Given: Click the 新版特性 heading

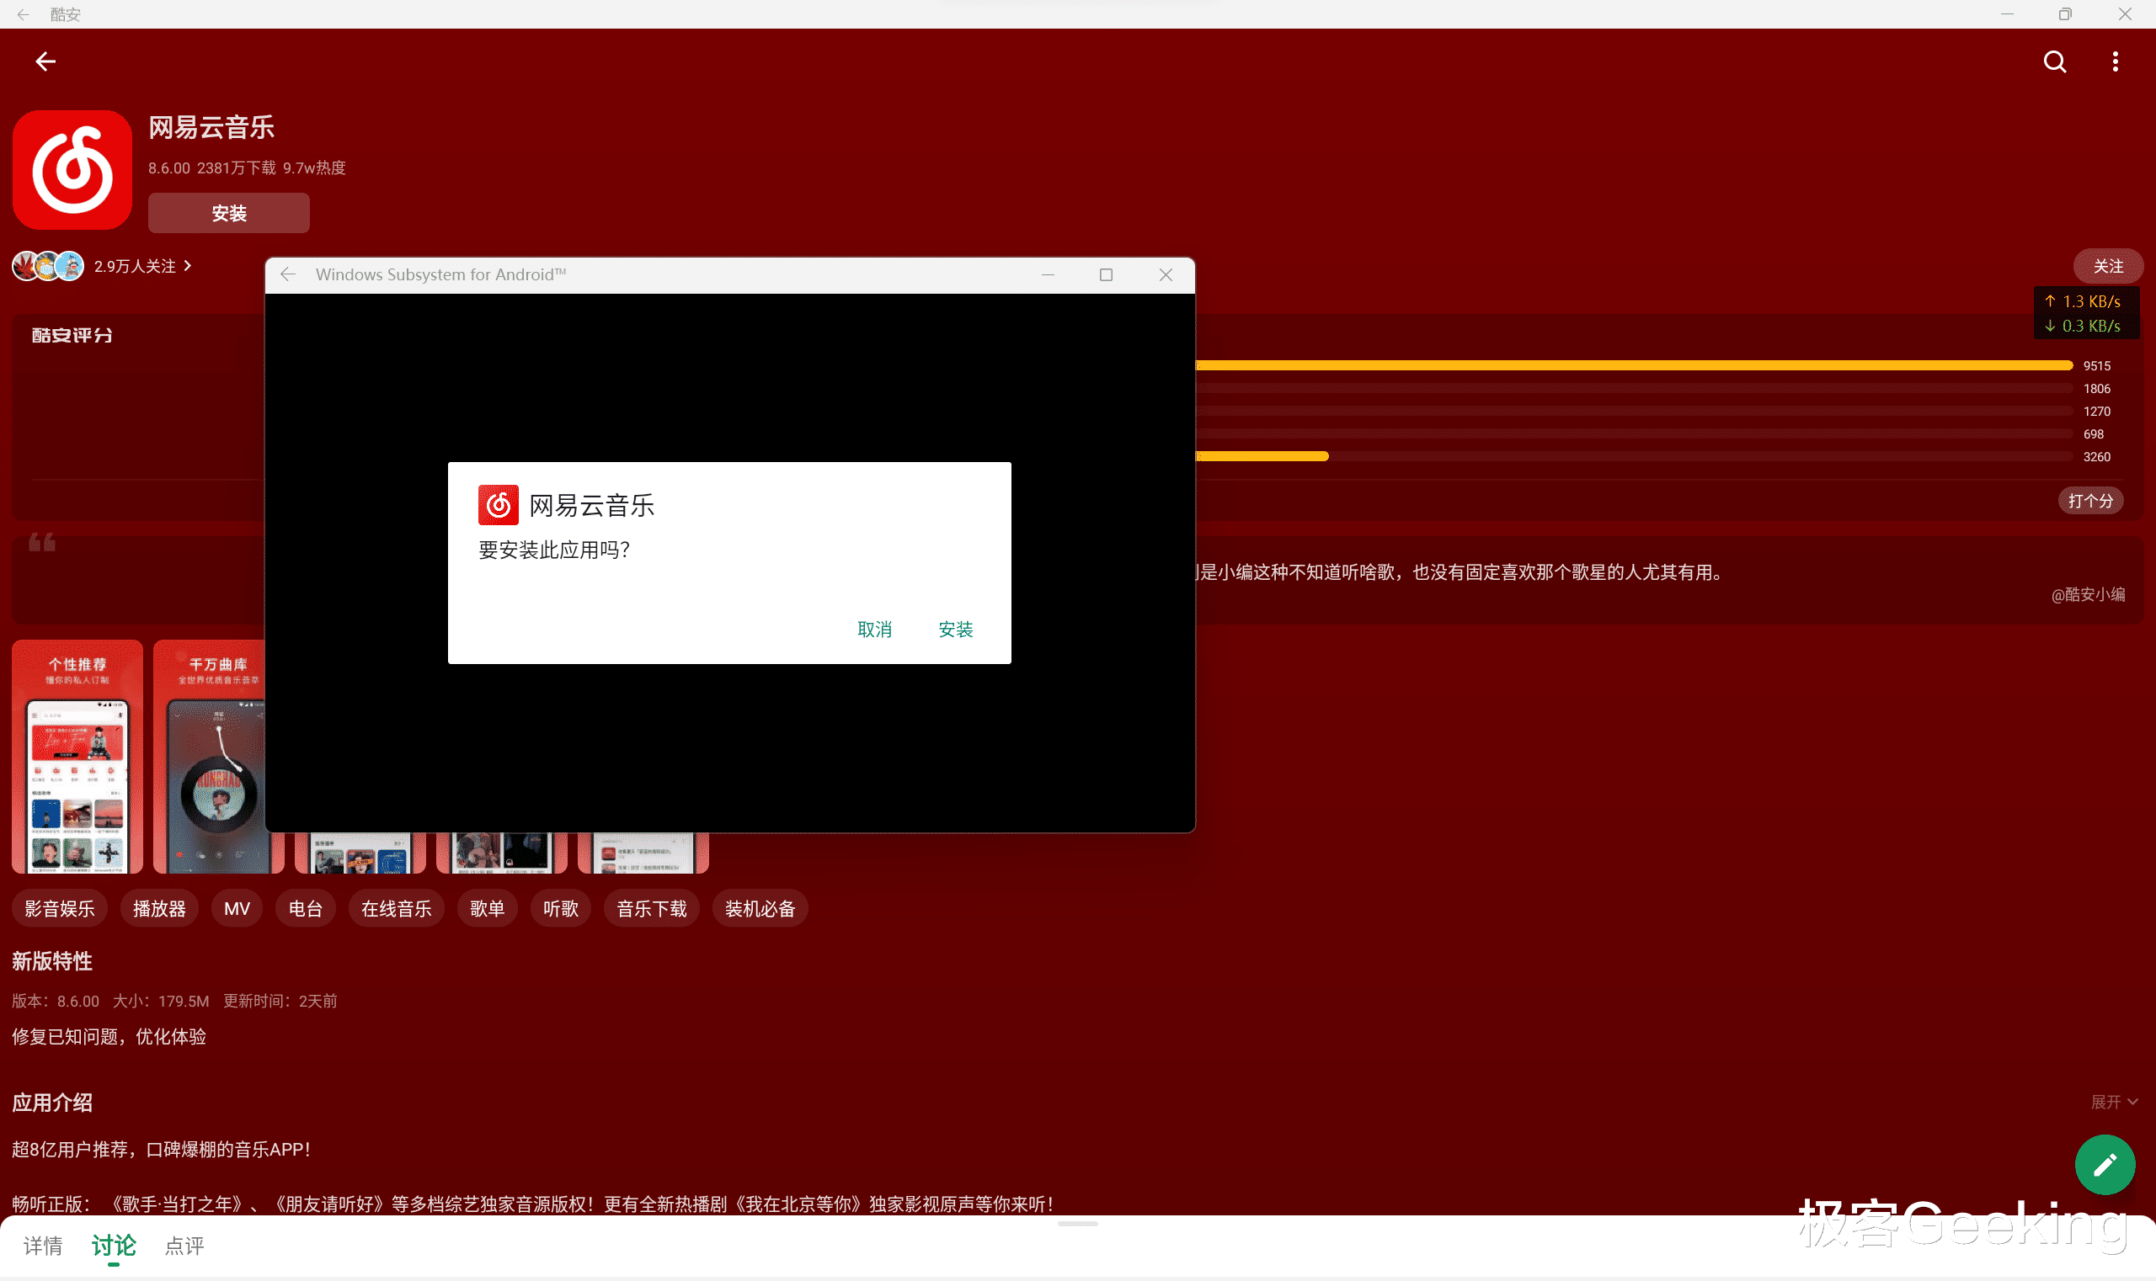Looking at the screenshot, I should [52, 961].
